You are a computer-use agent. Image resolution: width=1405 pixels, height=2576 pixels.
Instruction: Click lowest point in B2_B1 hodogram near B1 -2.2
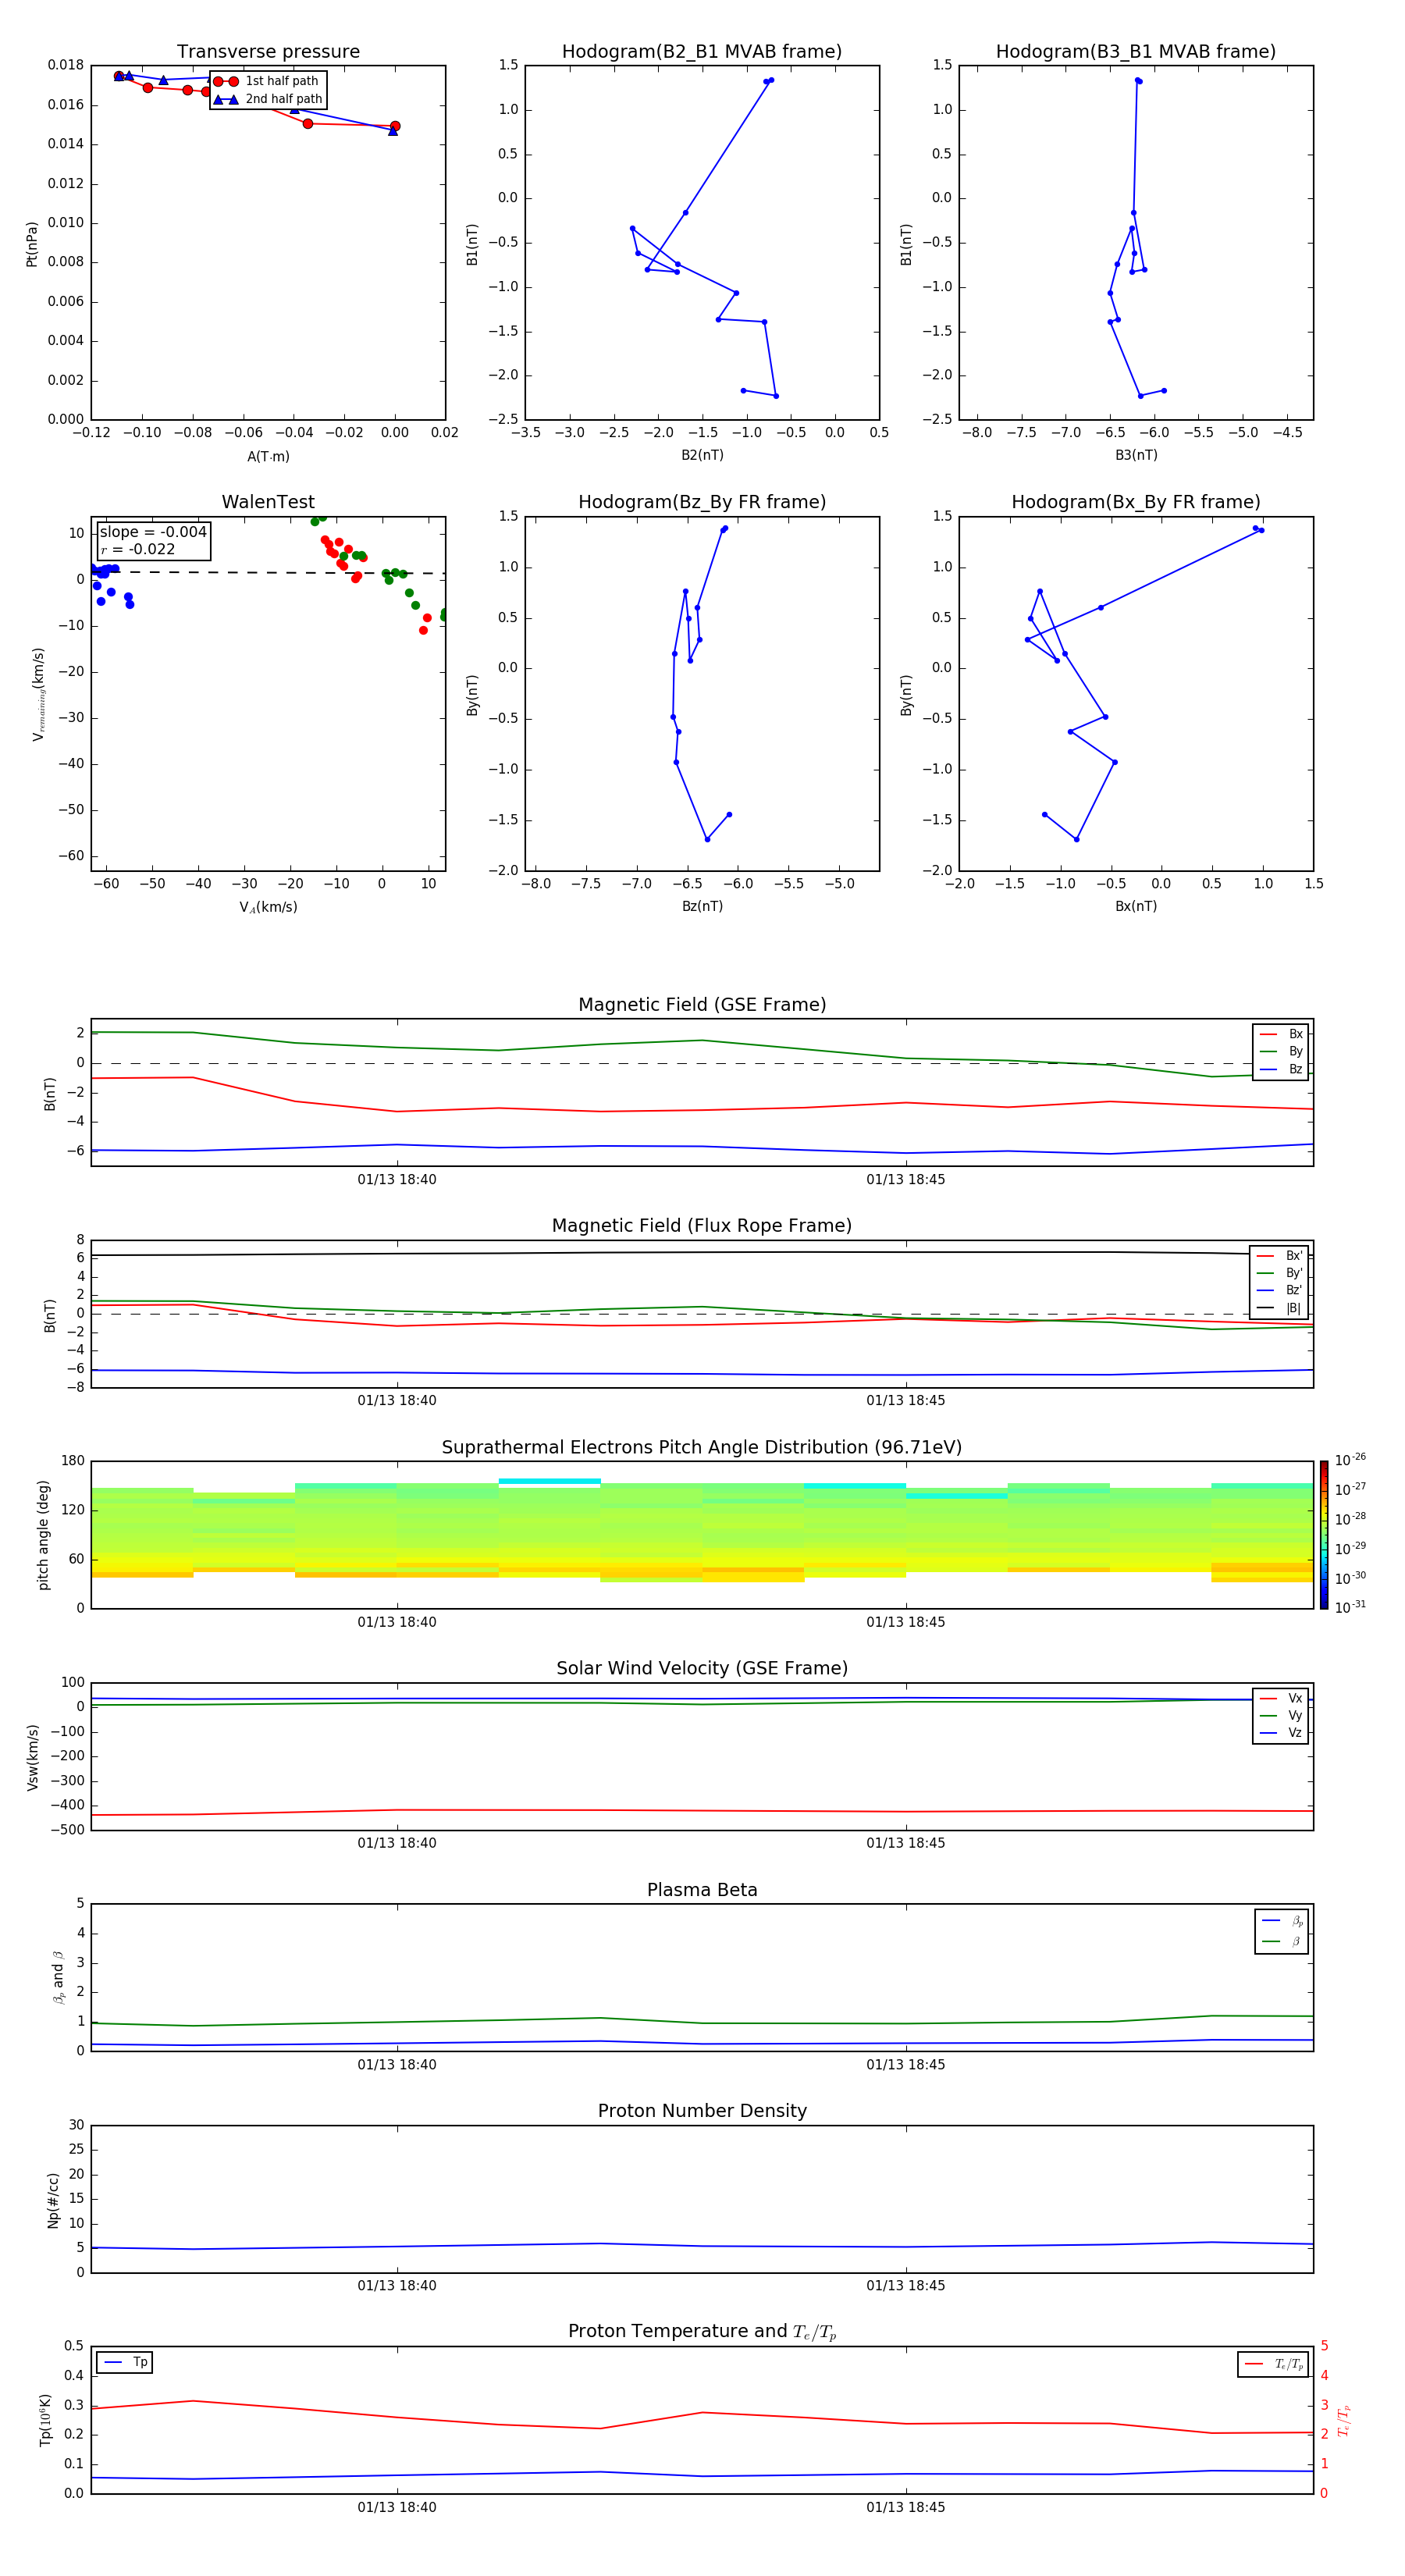click(776, 396)
